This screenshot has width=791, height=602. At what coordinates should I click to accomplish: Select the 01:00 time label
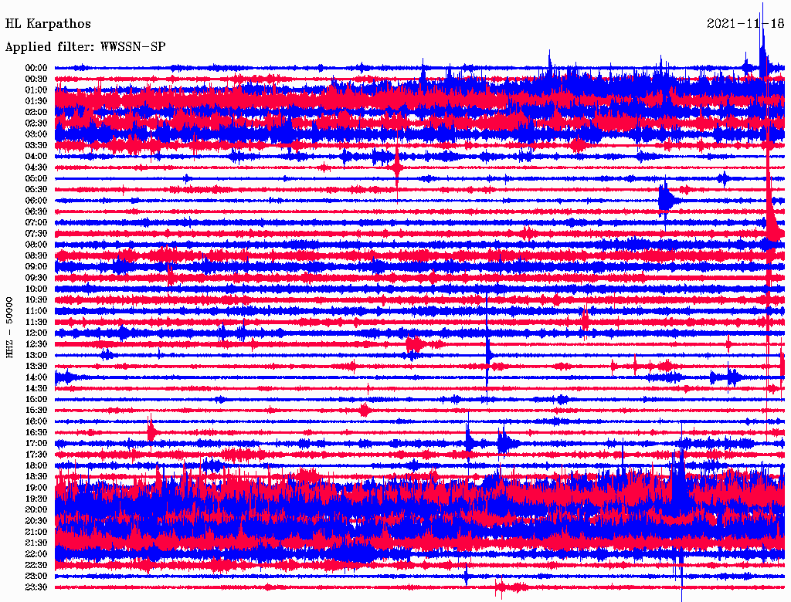click(x=36, y=90)
